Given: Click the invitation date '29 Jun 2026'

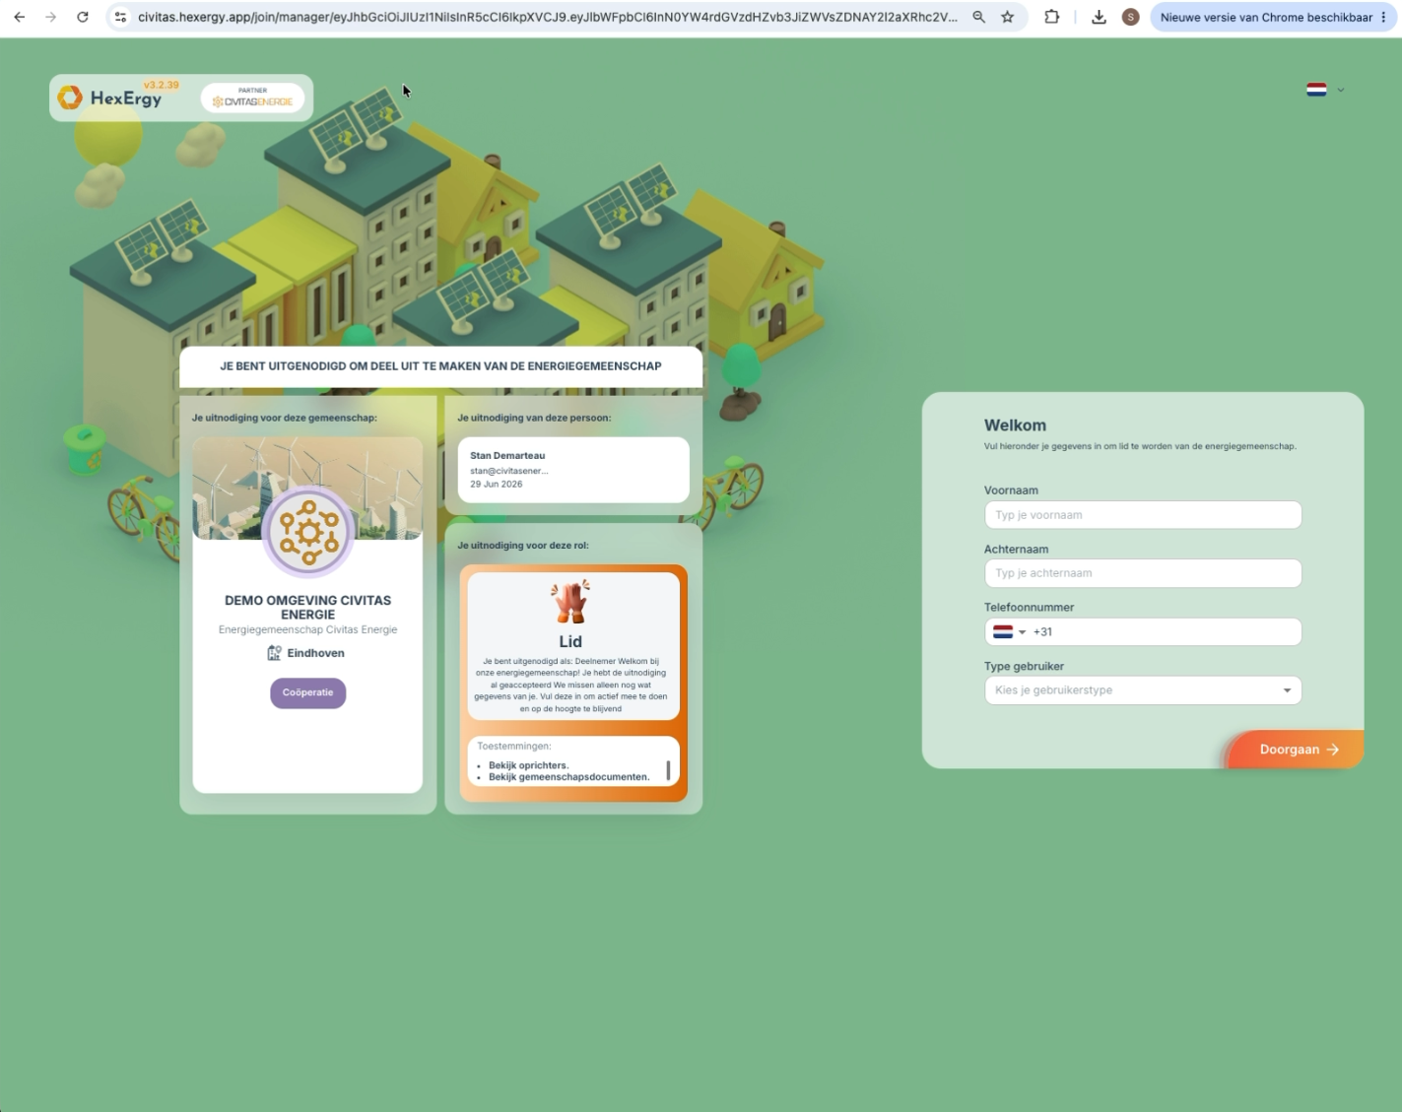Looking at the screenshot, I should [x=497, y=484].
